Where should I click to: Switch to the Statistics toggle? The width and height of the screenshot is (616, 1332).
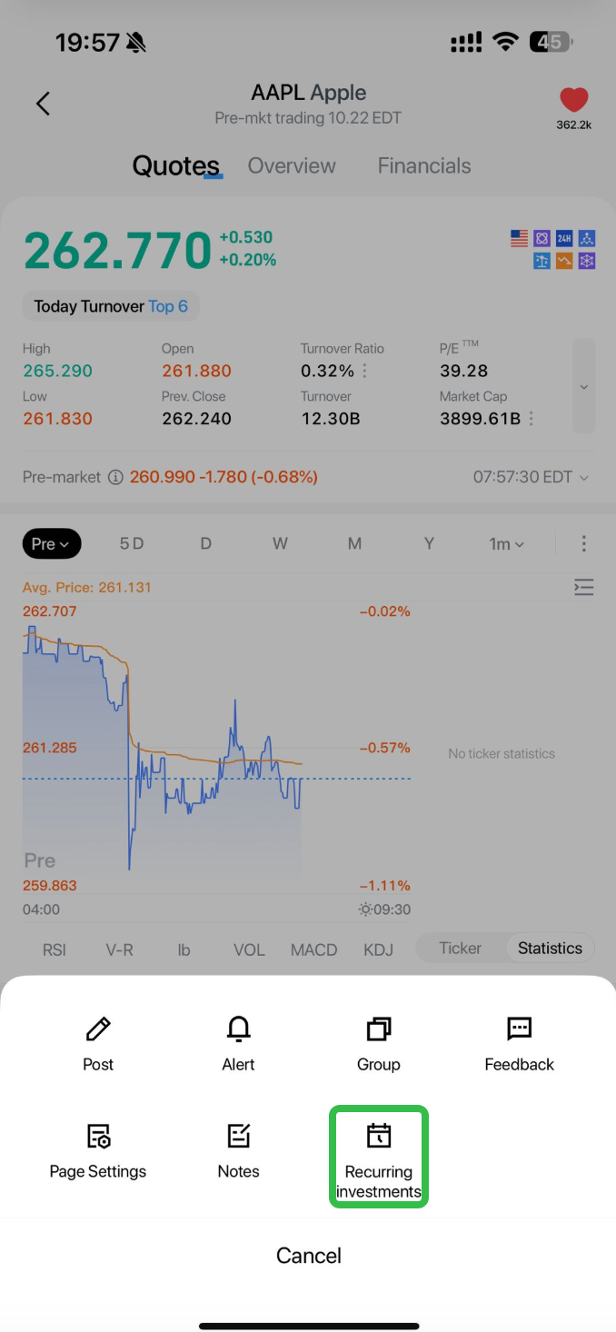click(550, 949)
